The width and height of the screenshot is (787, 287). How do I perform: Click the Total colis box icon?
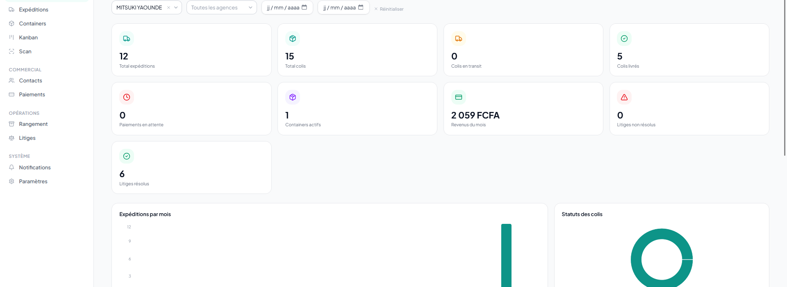[293, 39]
